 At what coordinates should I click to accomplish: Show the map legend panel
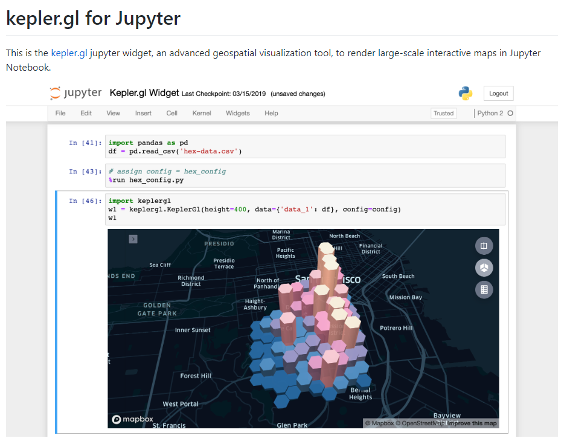[x=484, y=289]
